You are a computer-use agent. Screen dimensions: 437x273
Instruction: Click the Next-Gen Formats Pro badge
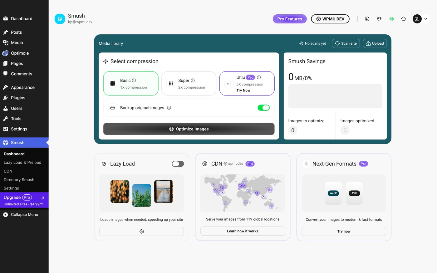363,164
